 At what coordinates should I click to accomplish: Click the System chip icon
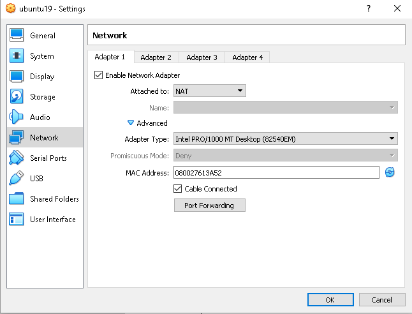17,56
